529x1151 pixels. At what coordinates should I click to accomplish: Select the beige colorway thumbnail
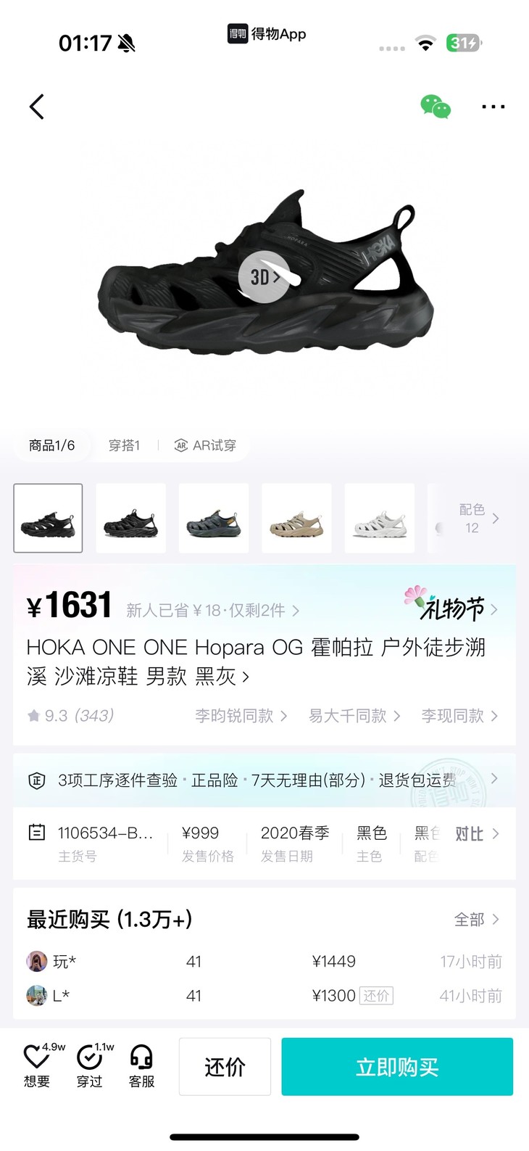[x=296, y=519]
